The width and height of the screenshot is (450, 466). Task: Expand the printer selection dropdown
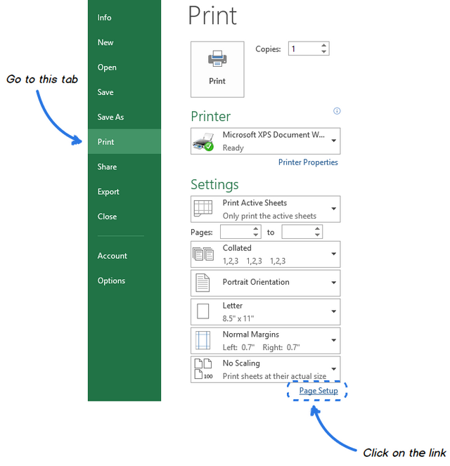333,141
